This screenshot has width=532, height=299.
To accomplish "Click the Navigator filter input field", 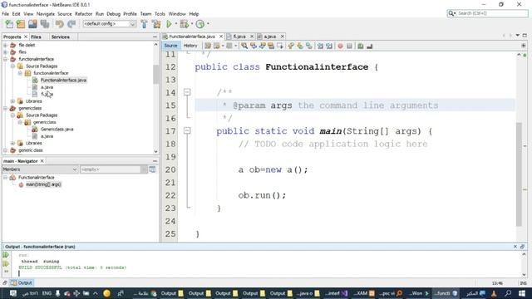I will pyautogui.click(x=111, y=169).
